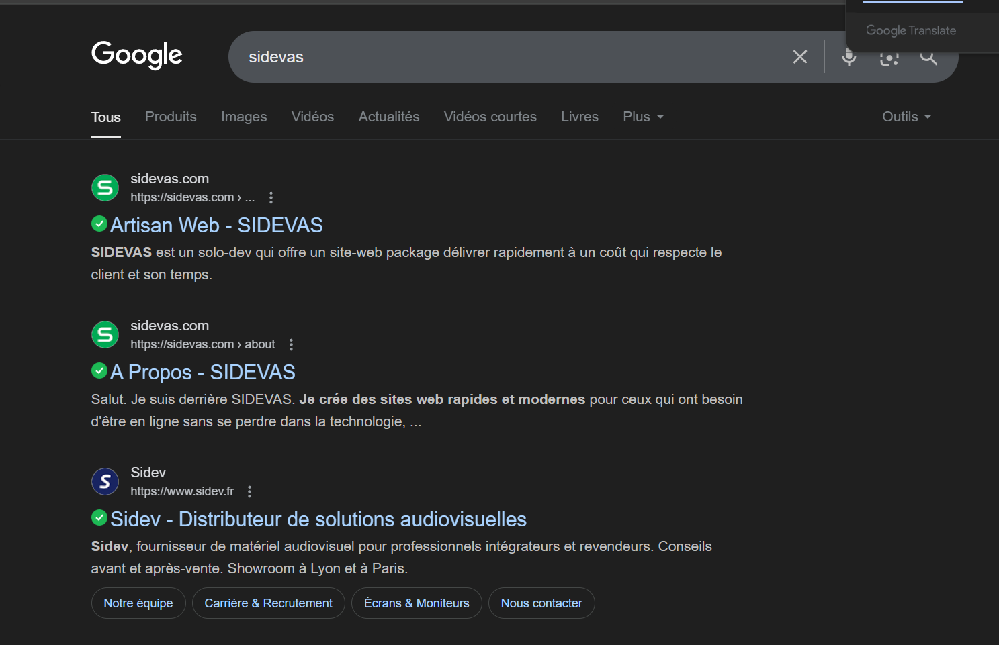Click the Nous contacter sitelink chip

[541, 603]
